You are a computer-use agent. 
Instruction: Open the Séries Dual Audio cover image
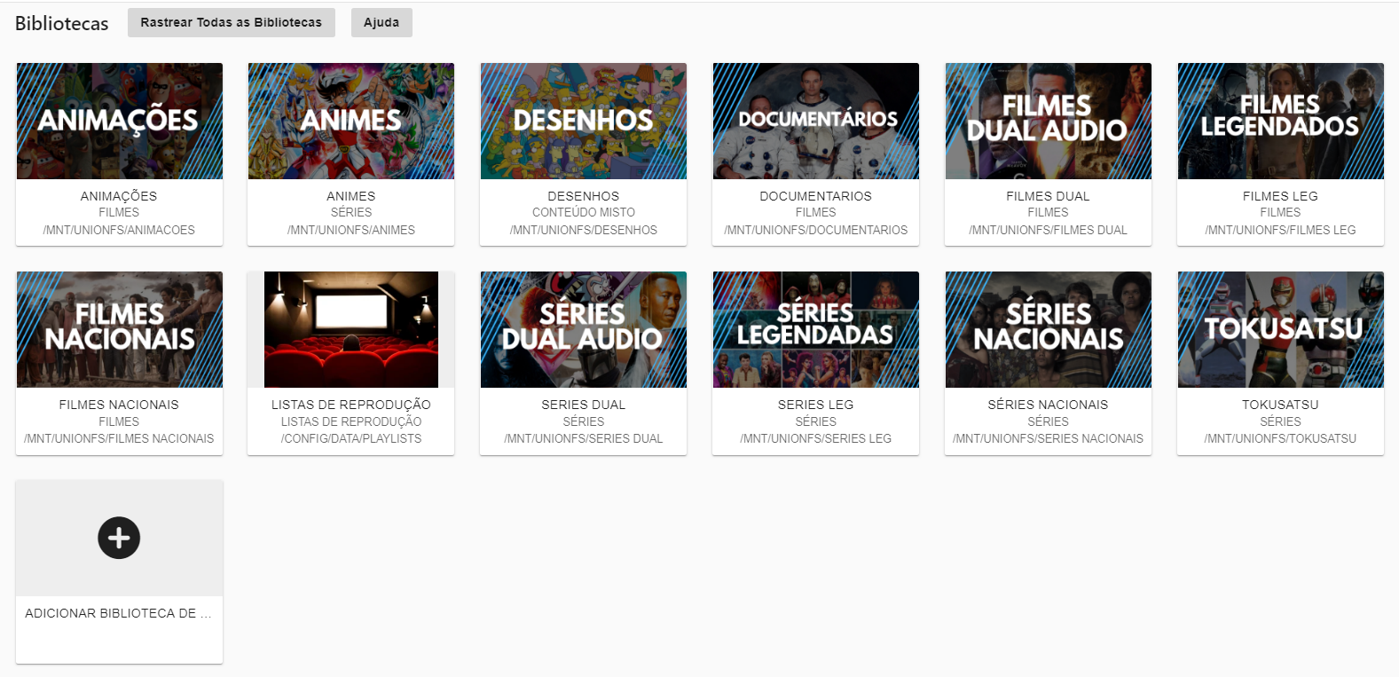pos(584,329)
